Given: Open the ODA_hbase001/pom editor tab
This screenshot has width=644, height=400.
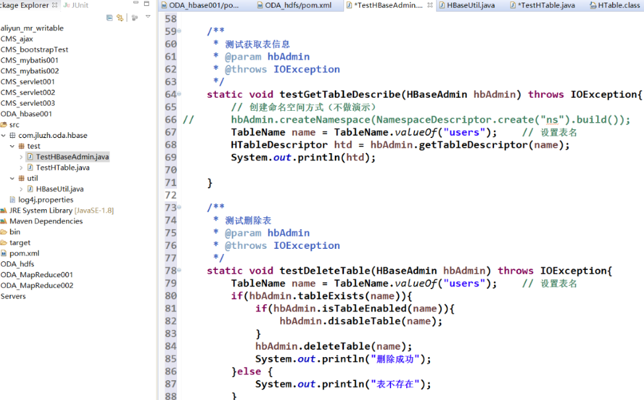Looking at the screenshot, I should point(200,5).
